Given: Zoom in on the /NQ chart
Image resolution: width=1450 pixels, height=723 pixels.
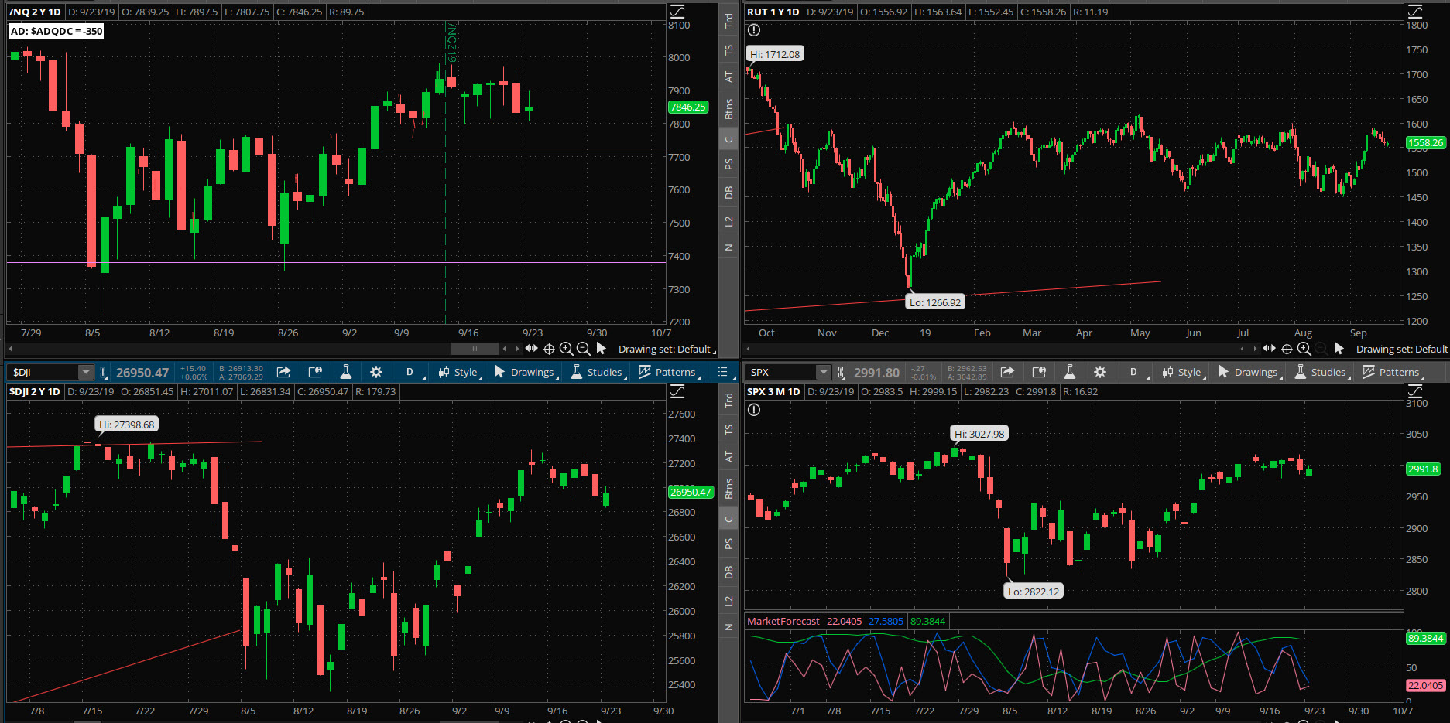Looking at the screenshot, I should coord(566,349).
